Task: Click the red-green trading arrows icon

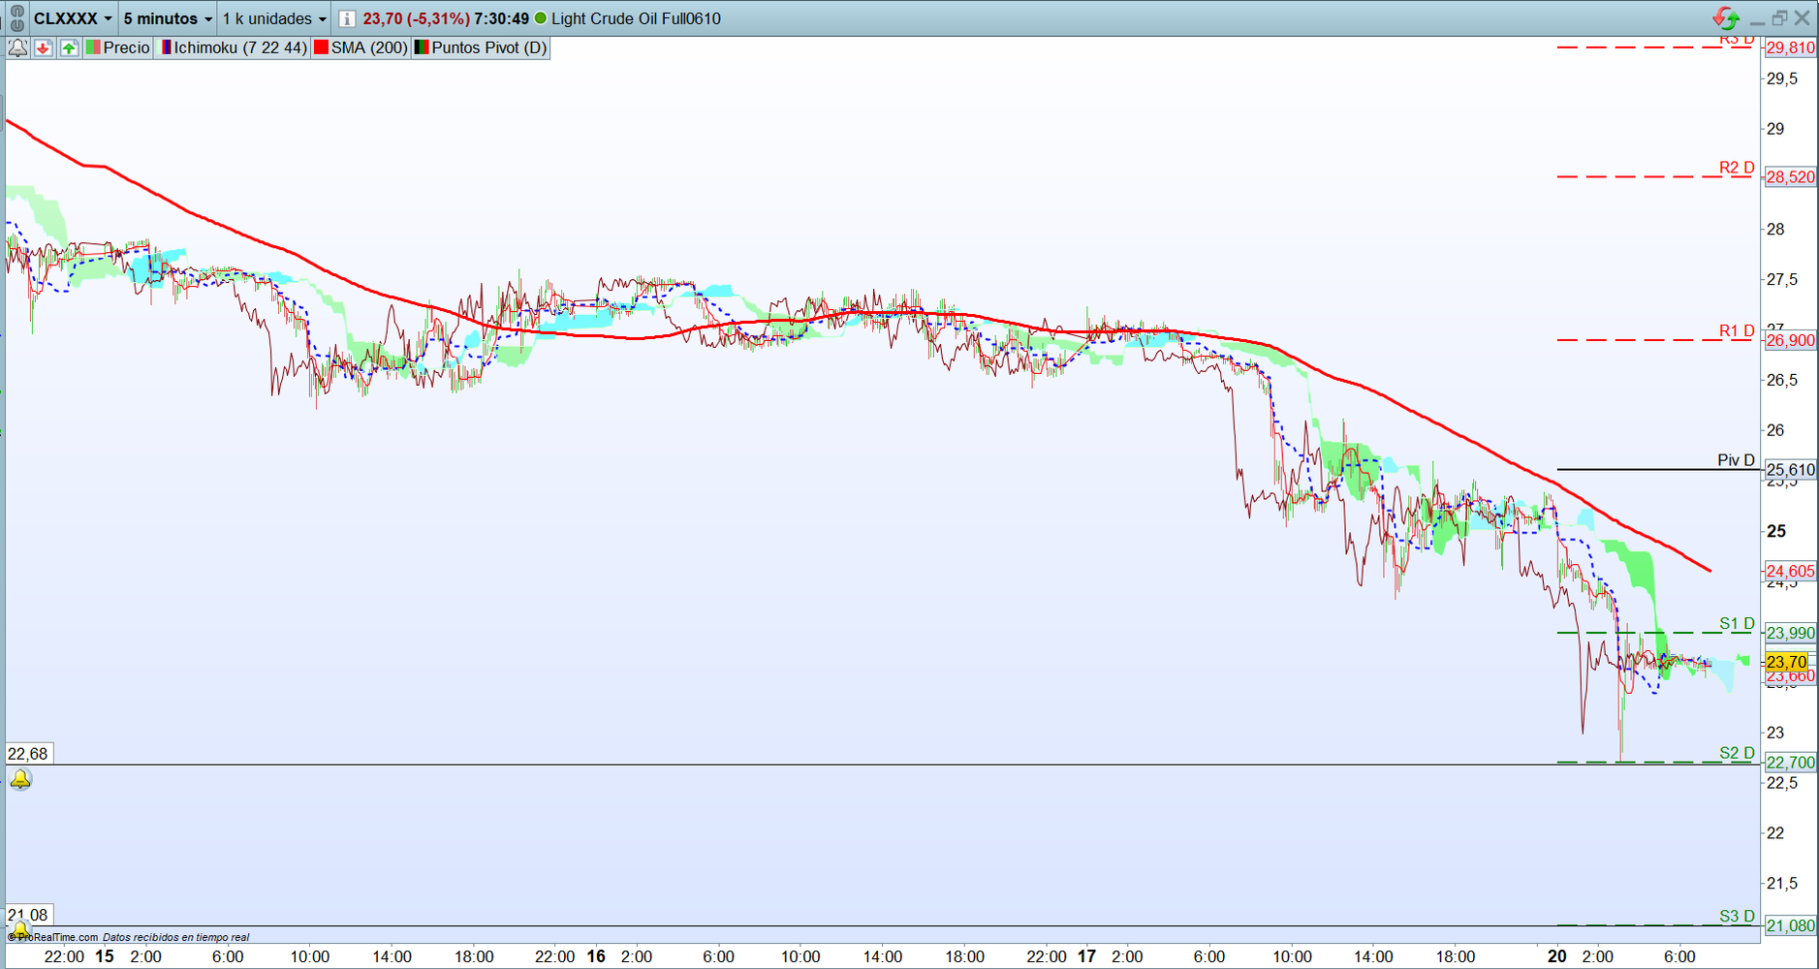Action: pos(1726,17)
